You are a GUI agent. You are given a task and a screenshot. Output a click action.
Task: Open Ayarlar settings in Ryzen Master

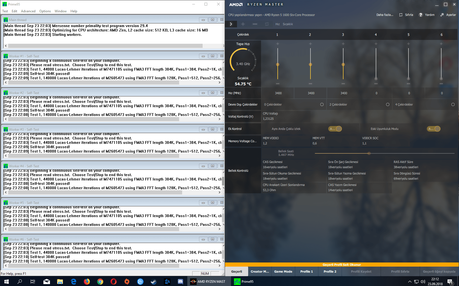[x=448, y=15]
